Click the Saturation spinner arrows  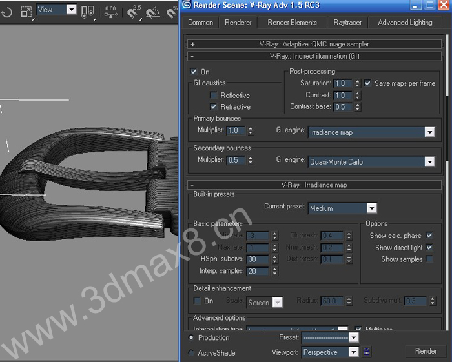(358, 83)
